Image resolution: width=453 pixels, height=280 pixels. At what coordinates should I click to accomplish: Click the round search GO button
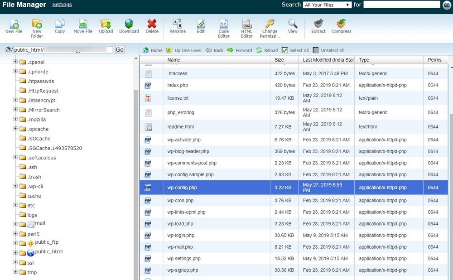pos(447,5)
